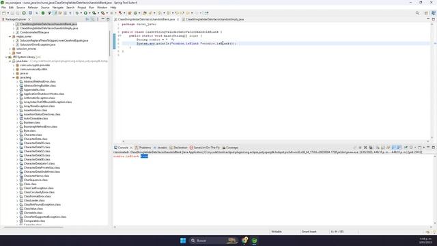Click the toolbar search magnifier icon

[x=417, y=13]
